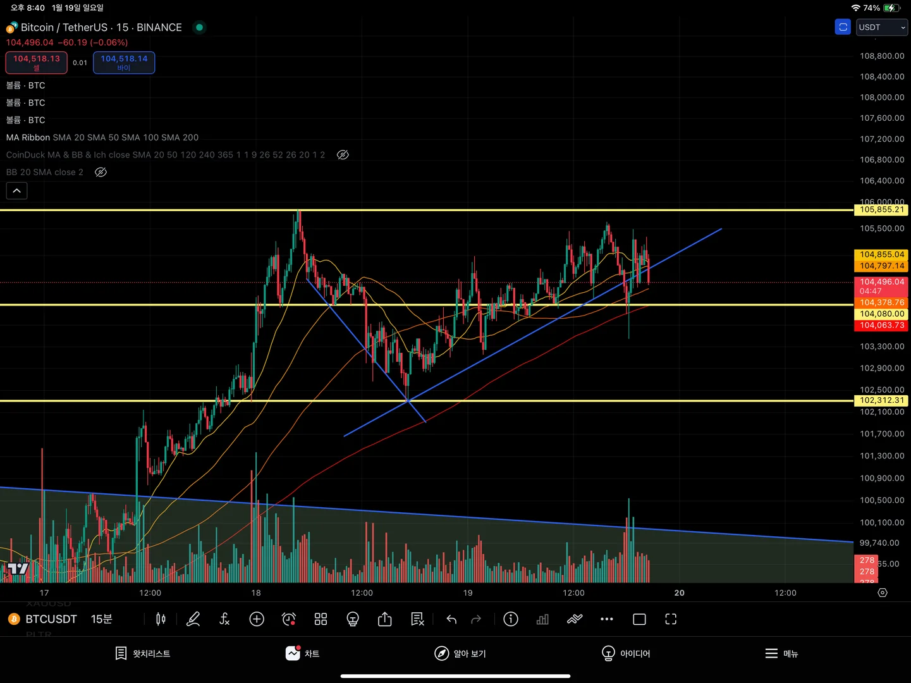Enter fullscreen chart mode
The image size is (911, 683).
tap(671, 619)
